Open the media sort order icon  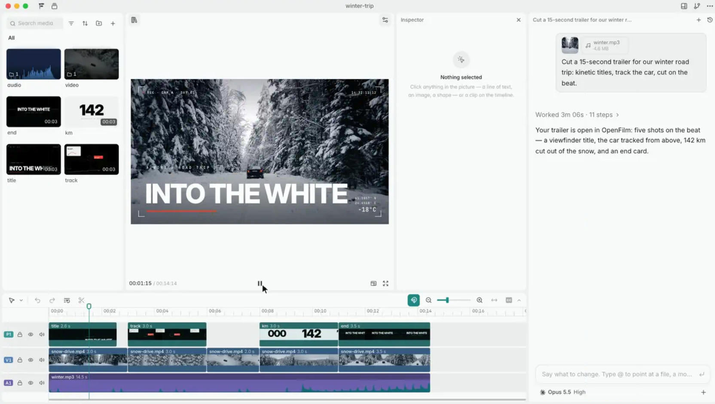click(x=85, y=23)
